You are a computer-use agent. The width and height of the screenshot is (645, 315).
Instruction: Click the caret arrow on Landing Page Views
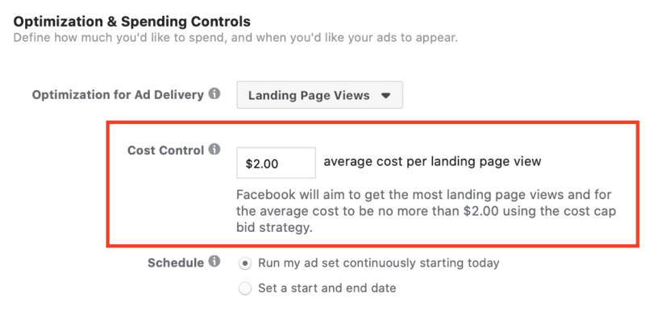pyautogui.click(x=385, y=96)
